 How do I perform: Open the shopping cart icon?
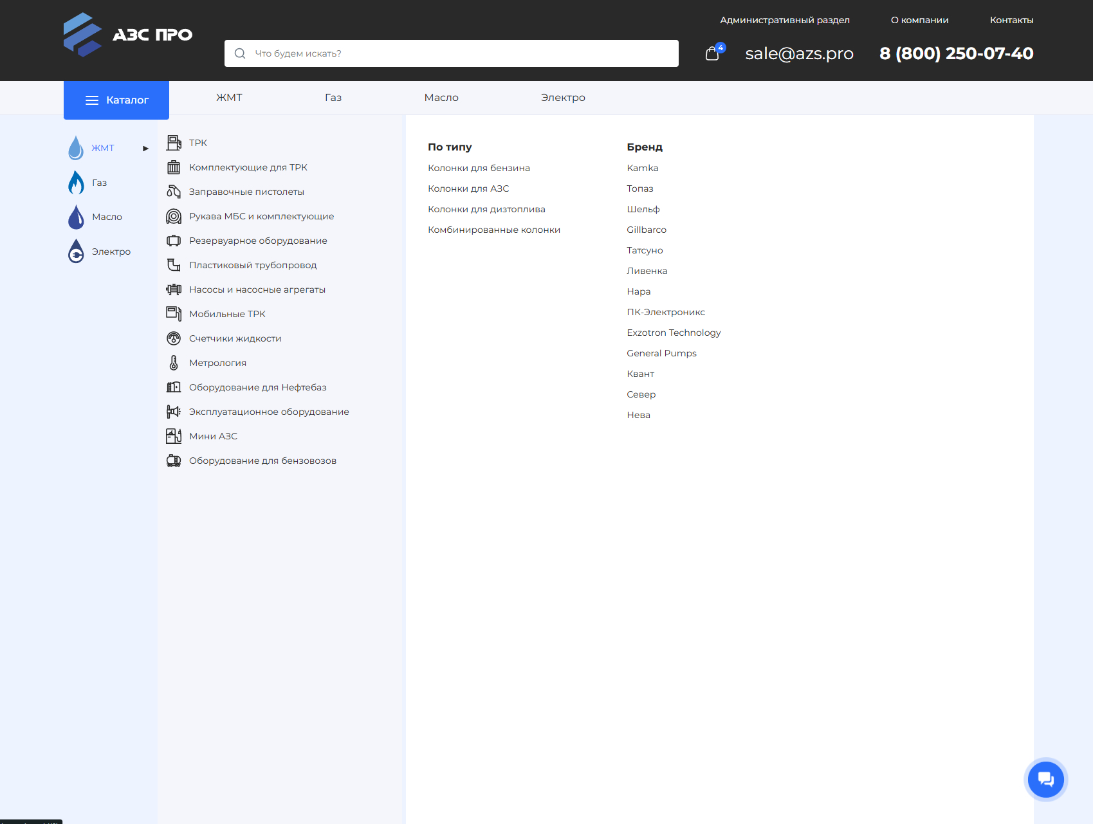pyautogui.click(x=712, y=53)
